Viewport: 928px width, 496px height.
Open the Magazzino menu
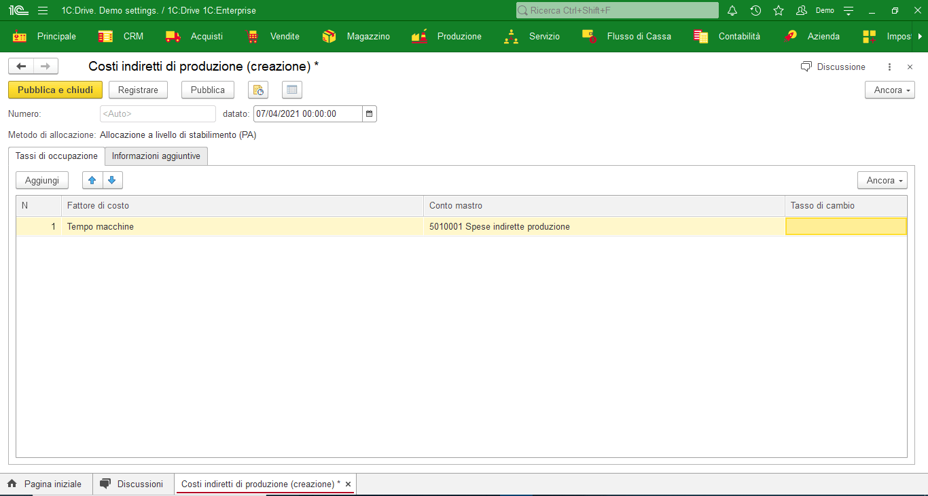coord(368,37)
